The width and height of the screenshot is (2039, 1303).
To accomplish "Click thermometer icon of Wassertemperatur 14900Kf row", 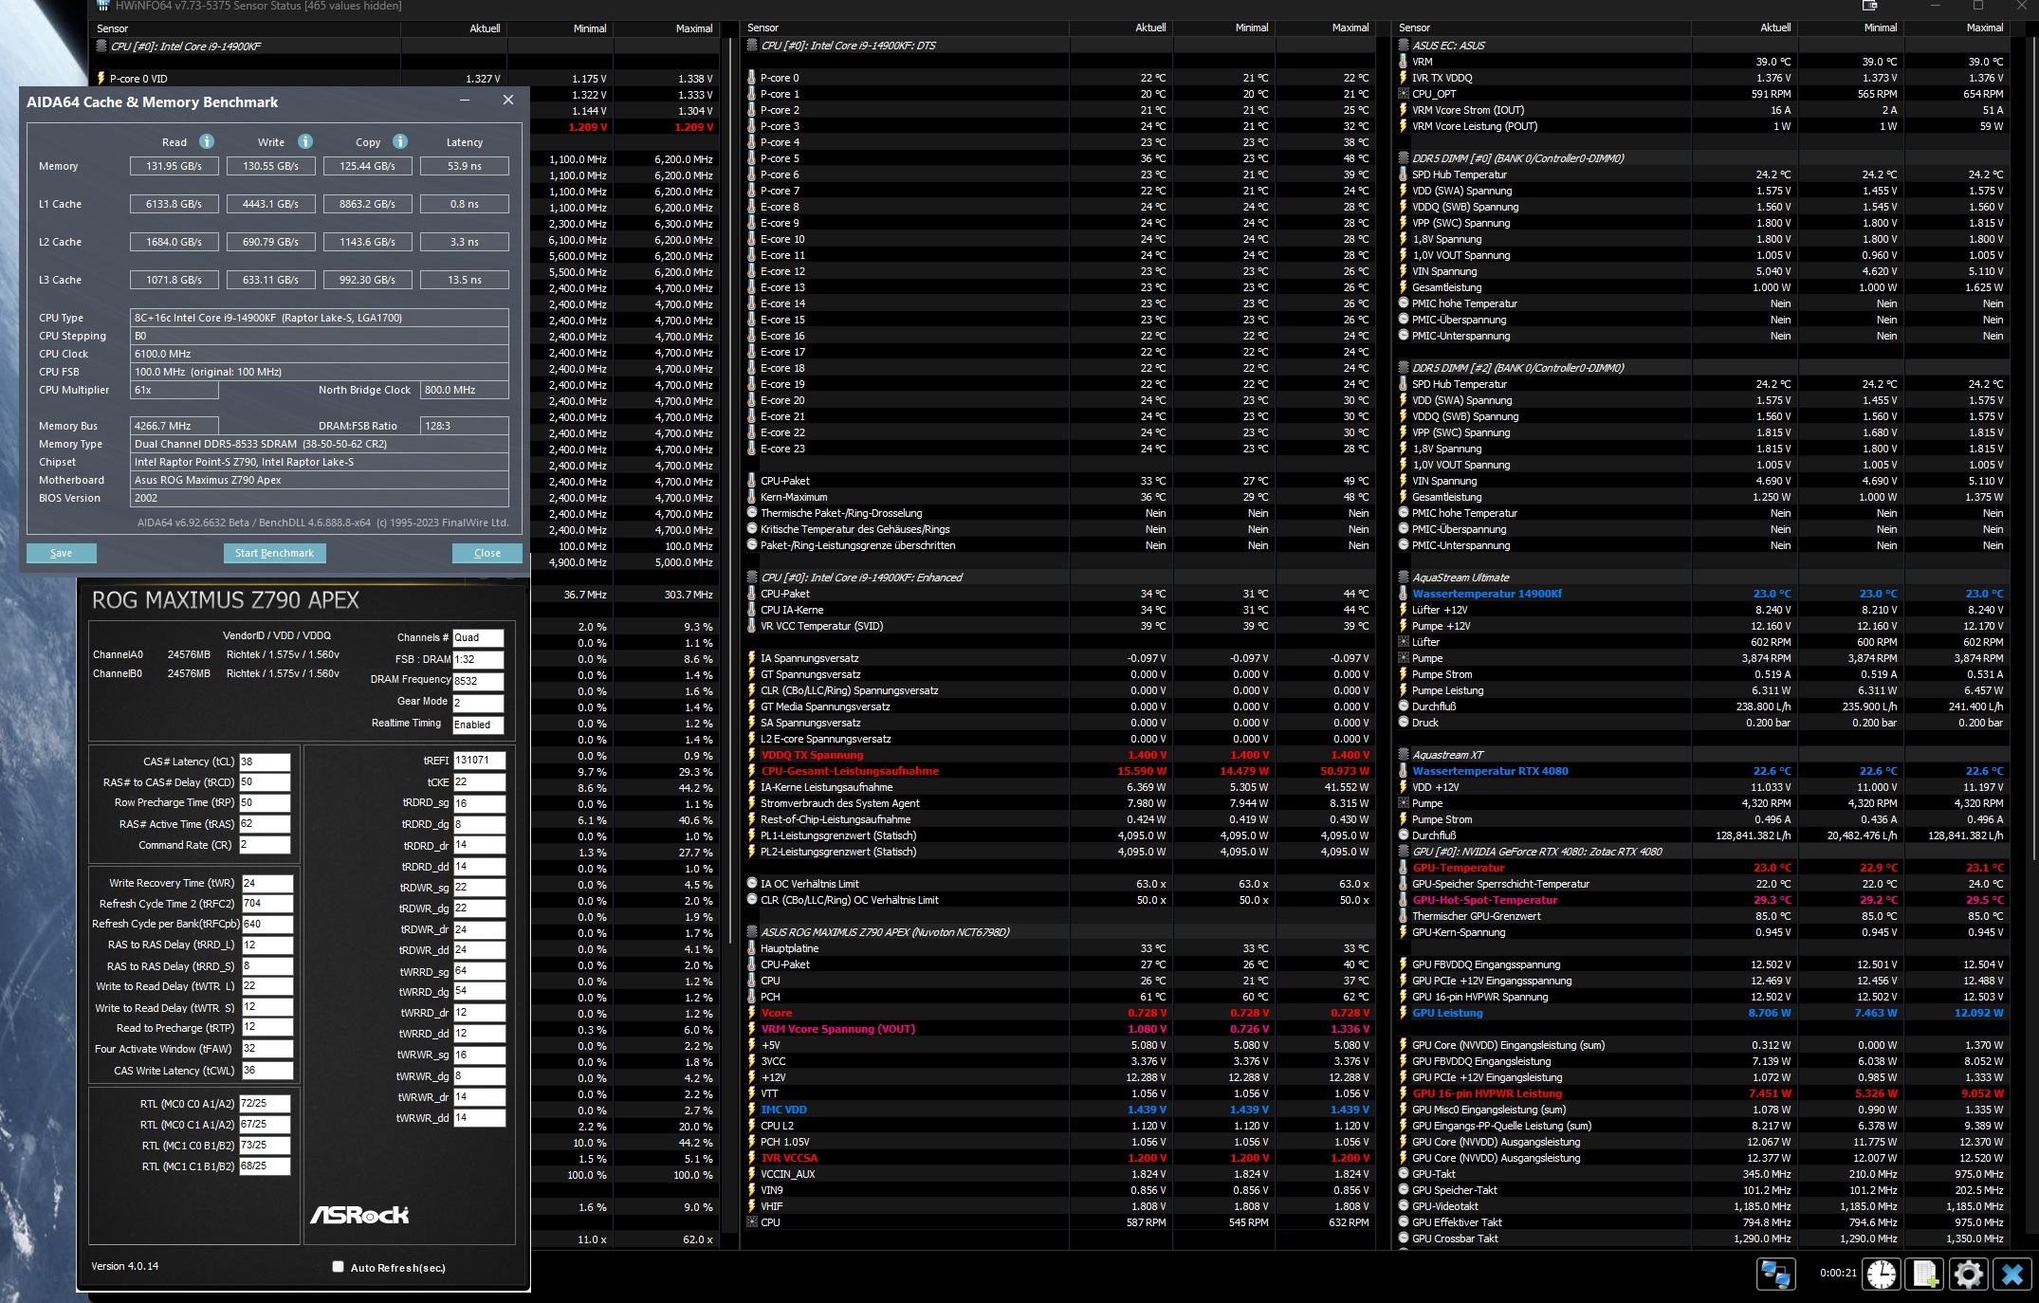I will [1404, 594].
